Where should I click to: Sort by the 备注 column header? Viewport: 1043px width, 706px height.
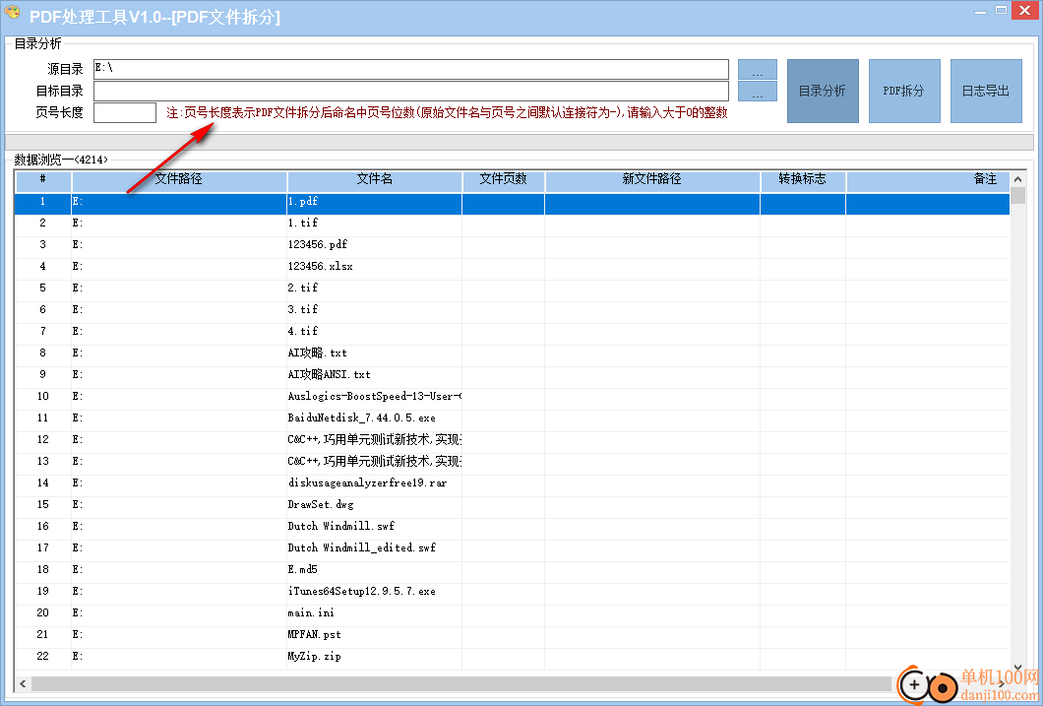click(x=928, y=179)
